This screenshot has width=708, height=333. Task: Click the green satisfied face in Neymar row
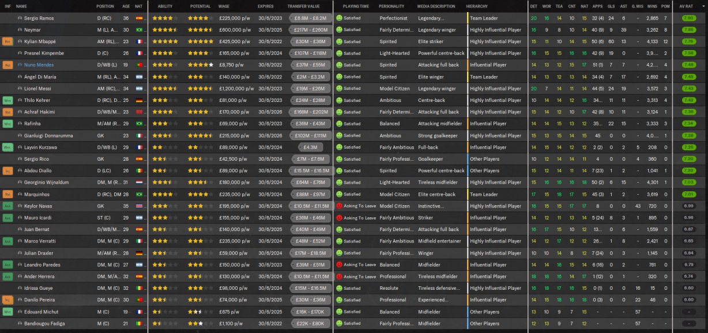coord(339,30)
